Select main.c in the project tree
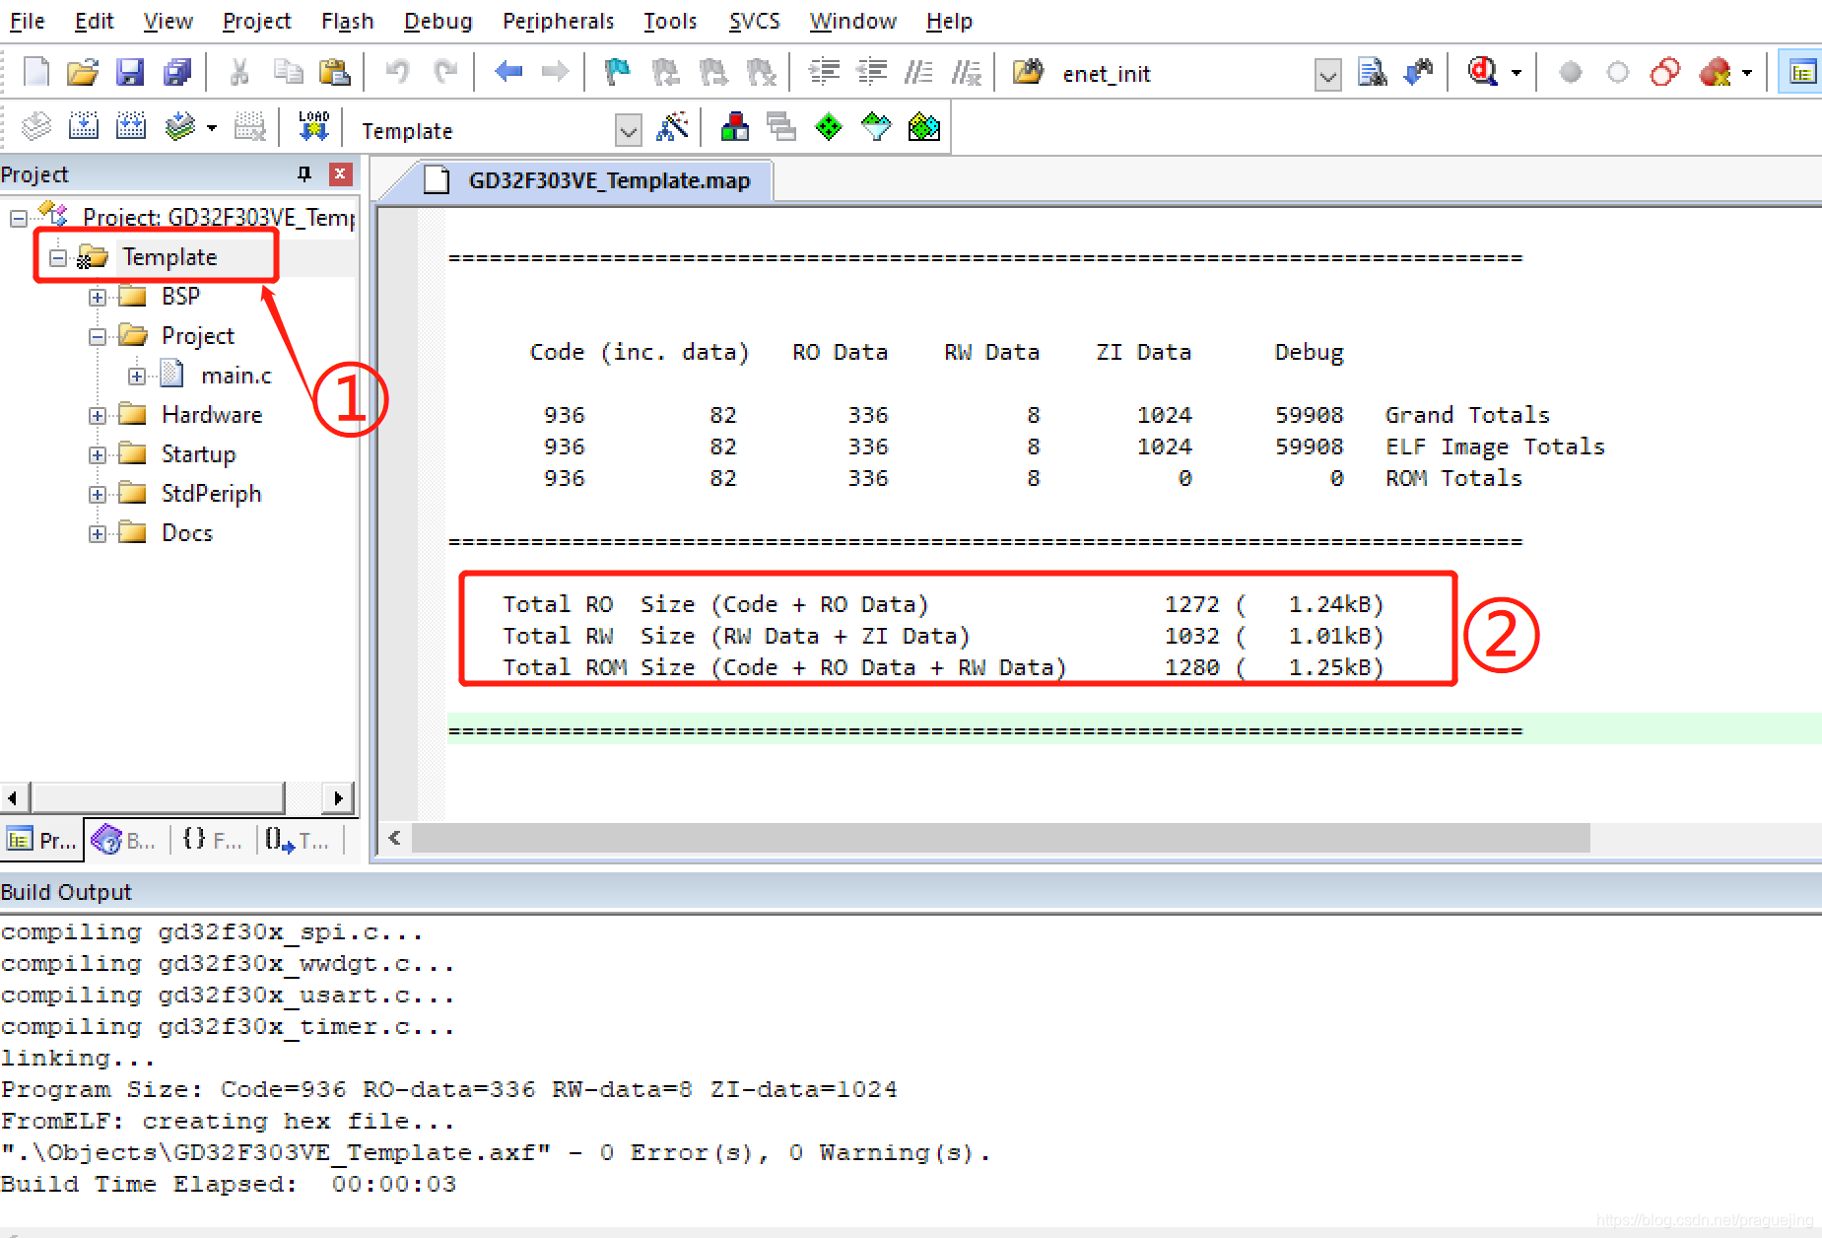The width and height of the screenshot is (1822, 1238). (x=236, y=376)
